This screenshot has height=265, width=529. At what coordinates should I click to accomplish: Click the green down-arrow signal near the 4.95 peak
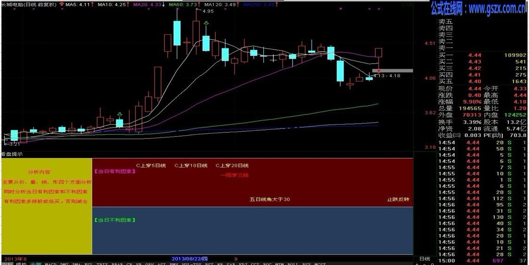pyautogui.click(x=207, y=23)
